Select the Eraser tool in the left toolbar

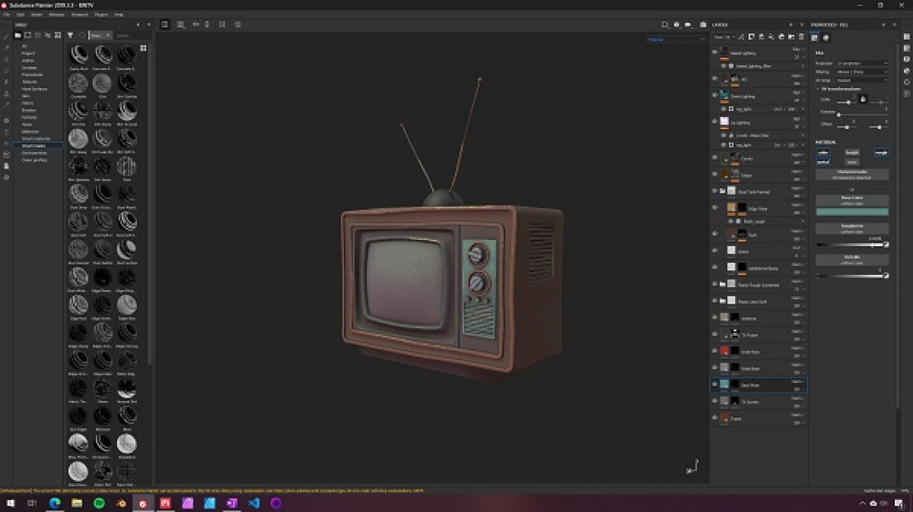[x=6, y=49]
